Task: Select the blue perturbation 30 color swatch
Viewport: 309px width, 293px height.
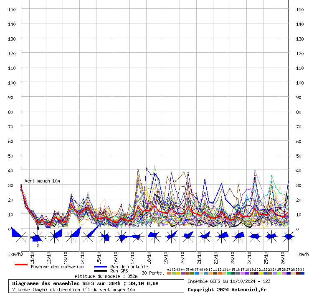Action: point(302,273)
